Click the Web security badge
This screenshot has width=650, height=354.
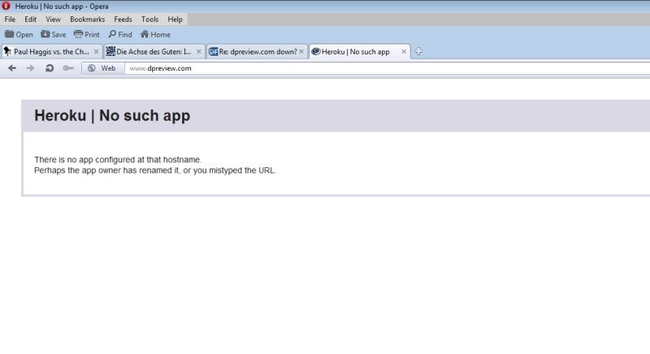[x=103, y=68]
